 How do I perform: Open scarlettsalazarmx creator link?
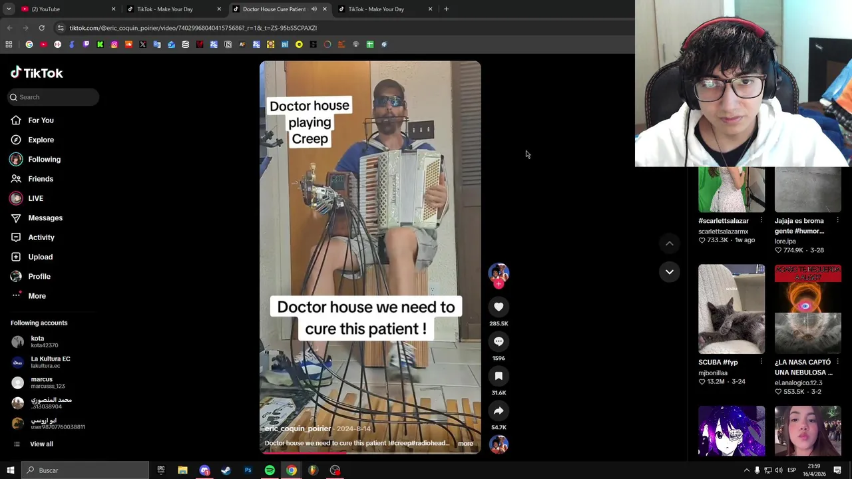[x=723, y=232]
